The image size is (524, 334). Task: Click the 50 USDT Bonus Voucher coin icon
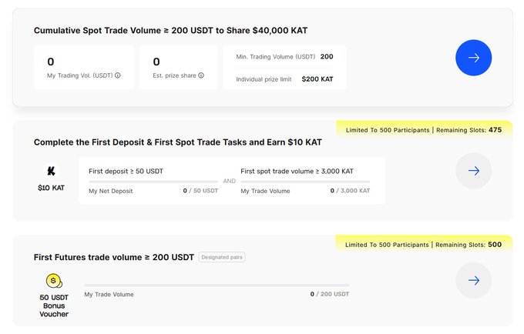pyautogui.click(x=54, y=280)
